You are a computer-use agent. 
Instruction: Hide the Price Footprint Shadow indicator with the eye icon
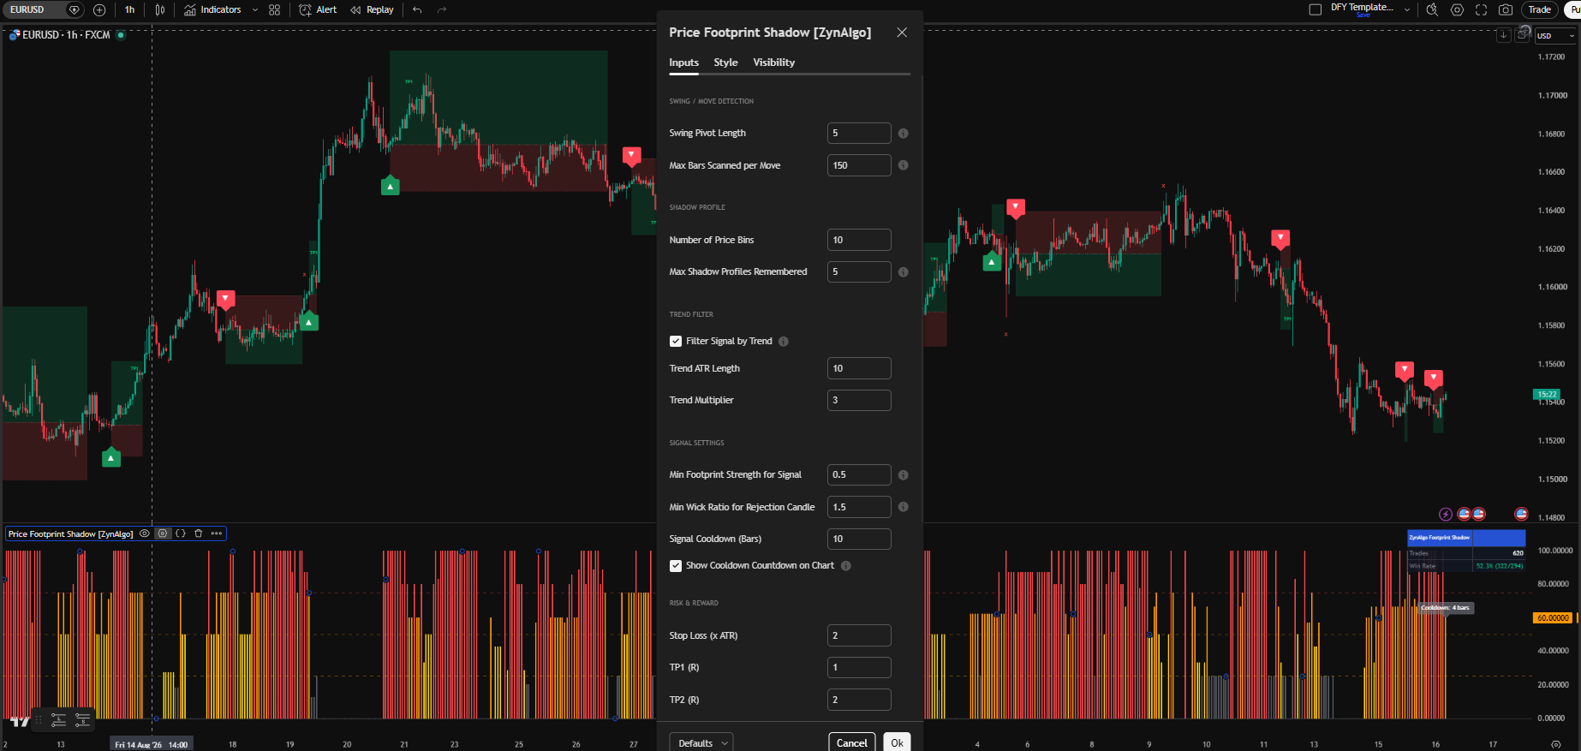(145, 533)
